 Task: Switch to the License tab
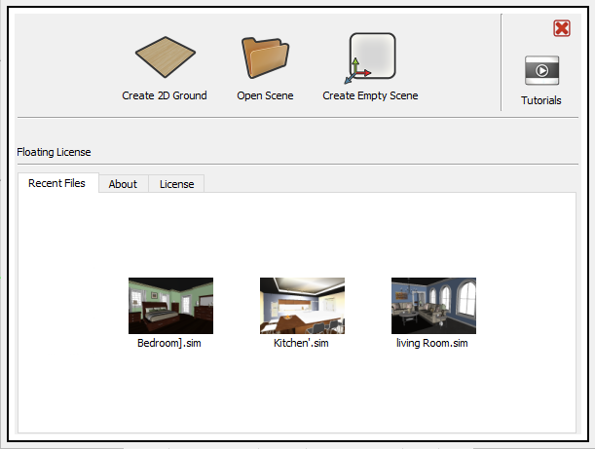coord(176,184)
